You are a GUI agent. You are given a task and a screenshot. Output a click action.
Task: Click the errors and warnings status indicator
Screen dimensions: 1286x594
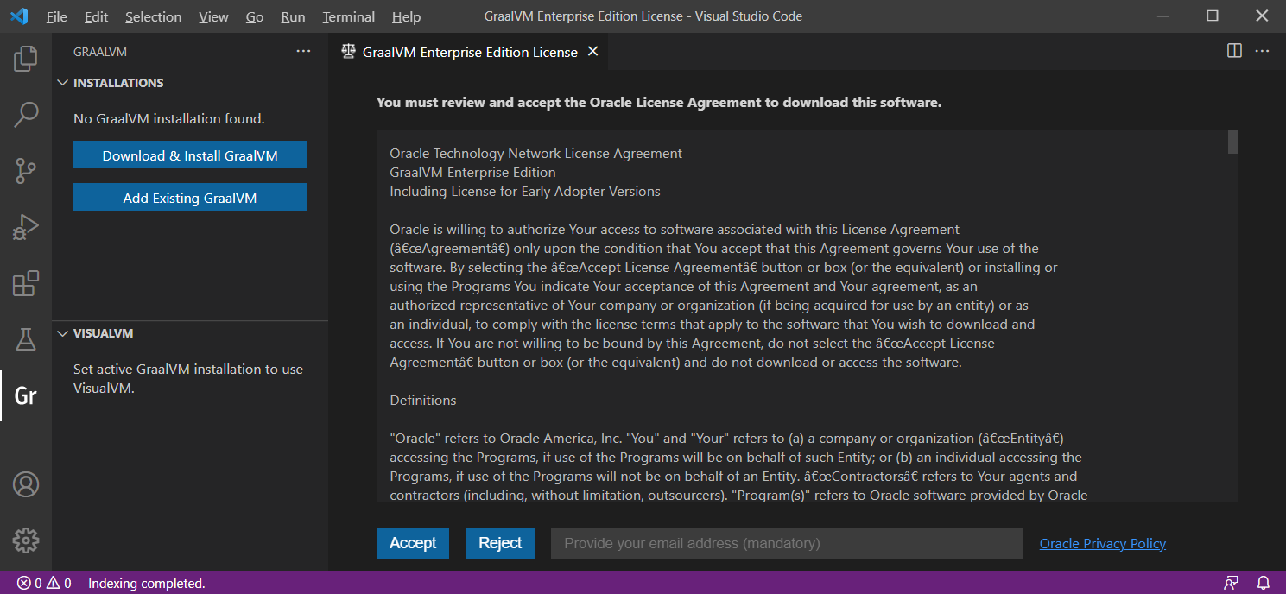coord(45,584)
